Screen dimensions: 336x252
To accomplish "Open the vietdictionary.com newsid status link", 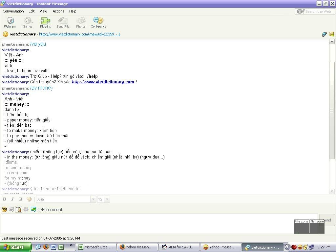I will tap(79, 34).
